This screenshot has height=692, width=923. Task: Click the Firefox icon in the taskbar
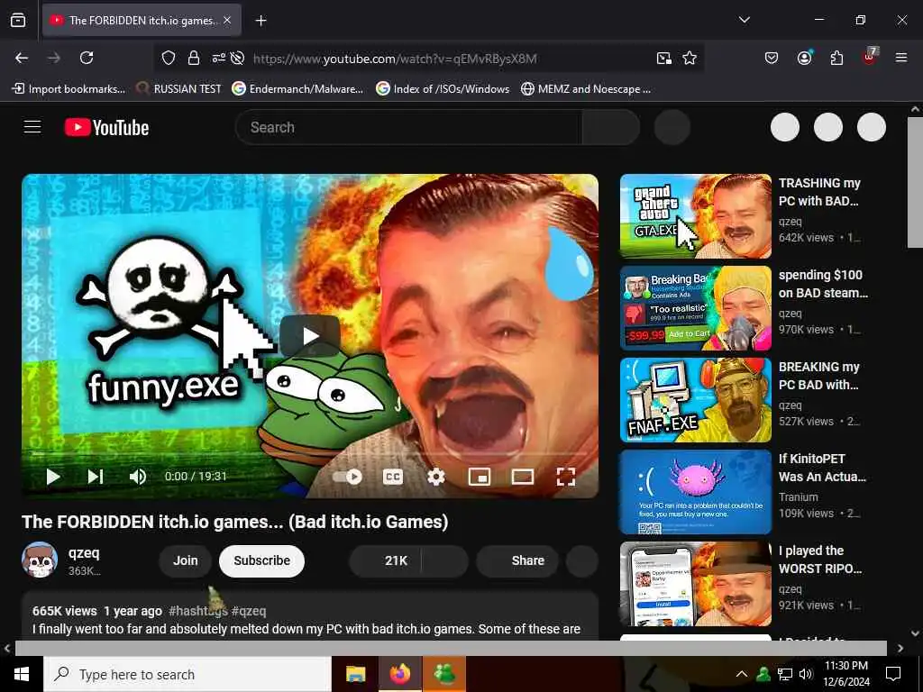coord(399,674)
